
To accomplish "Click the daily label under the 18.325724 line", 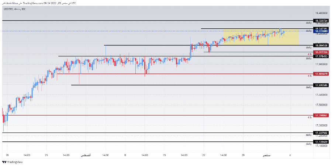I will (309, 22).
